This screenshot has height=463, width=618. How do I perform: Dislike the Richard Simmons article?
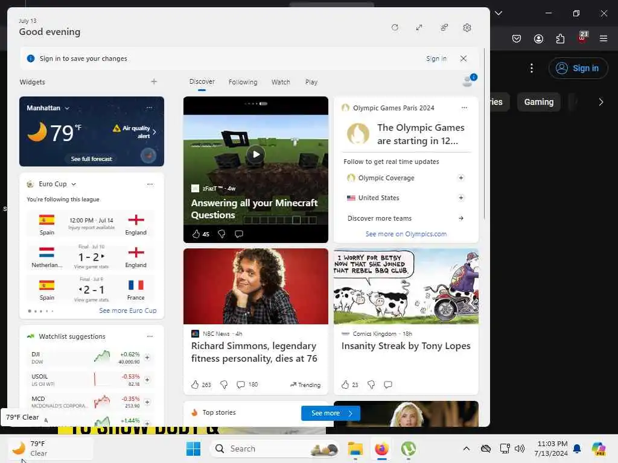coord(223,385)
